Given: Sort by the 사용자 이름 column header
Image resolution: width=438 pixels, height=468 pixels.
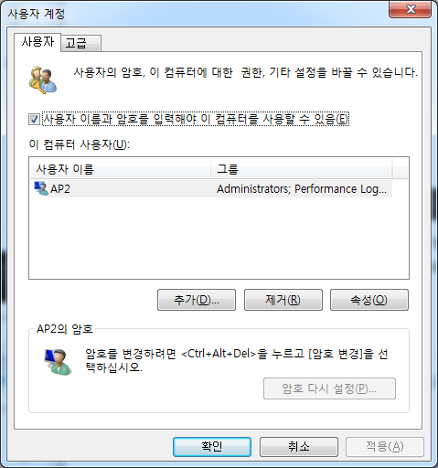Looking at the screenshot, I should pyautogui.click(x=121, y=168).
